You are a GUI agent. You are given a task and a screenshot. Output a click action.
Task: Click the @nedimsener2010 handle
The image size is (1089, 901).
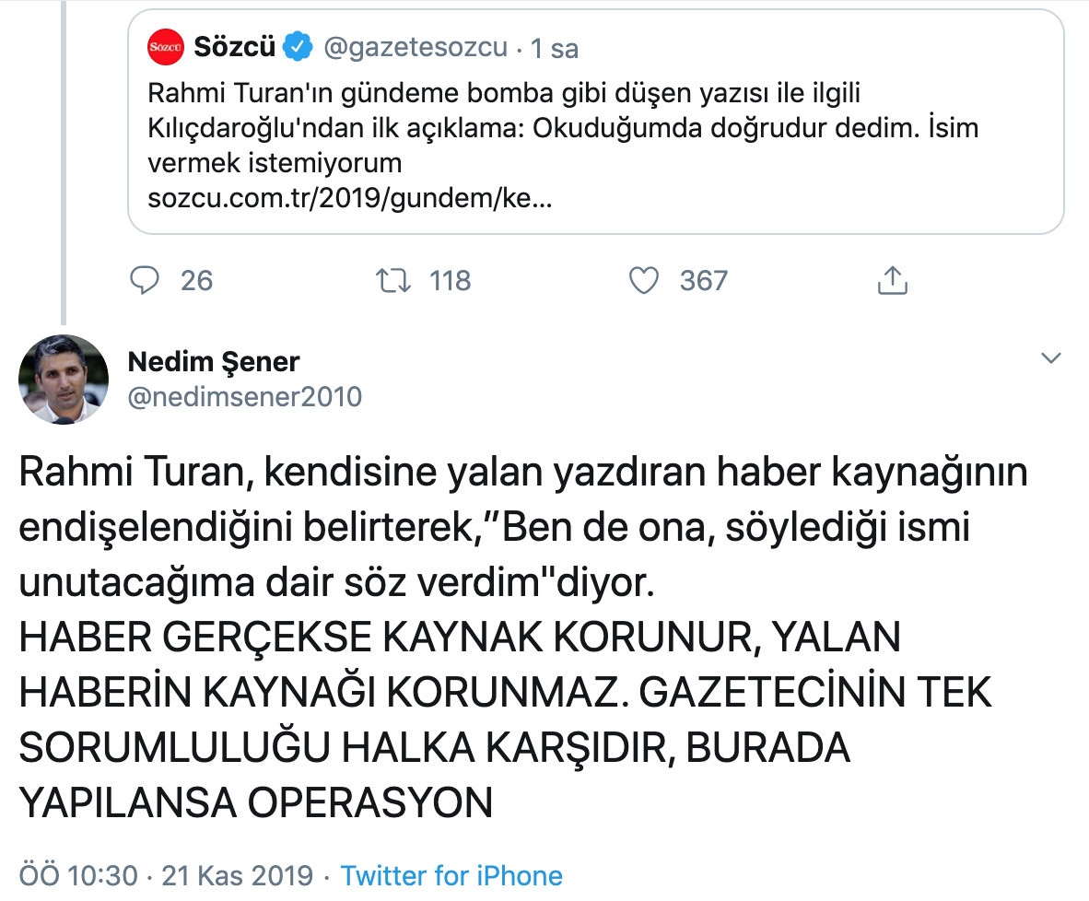[x=245, y=397]
